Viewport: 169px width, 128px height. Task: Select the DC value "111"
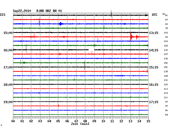tap(166, 97)
